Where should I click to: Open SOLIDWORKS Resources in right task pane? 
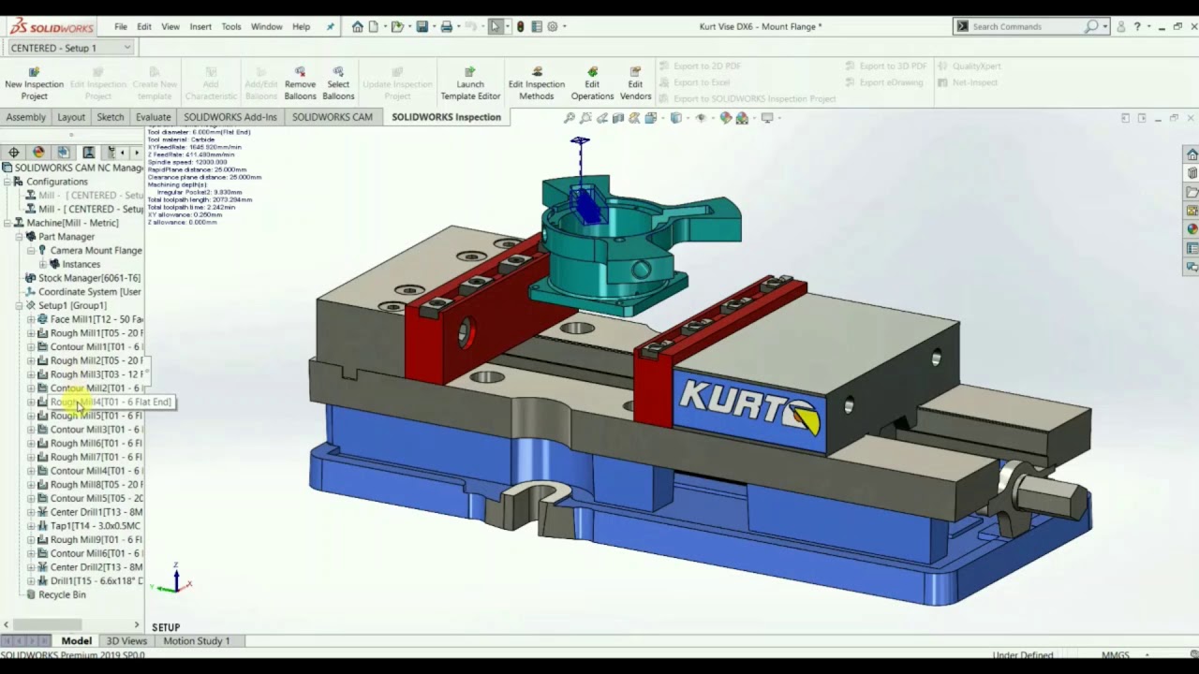pos(1192,154)
